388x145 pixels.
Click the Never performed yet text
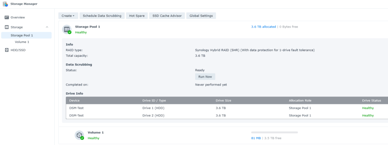pos(211,85)
